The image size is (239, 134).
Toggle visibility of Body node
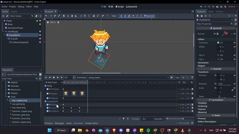point(40,24)
